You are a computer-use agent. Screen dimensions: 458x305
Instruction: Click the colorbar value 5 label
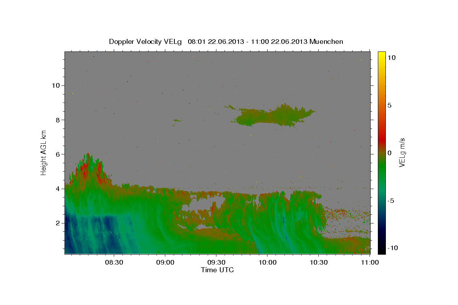coord(389,105)
